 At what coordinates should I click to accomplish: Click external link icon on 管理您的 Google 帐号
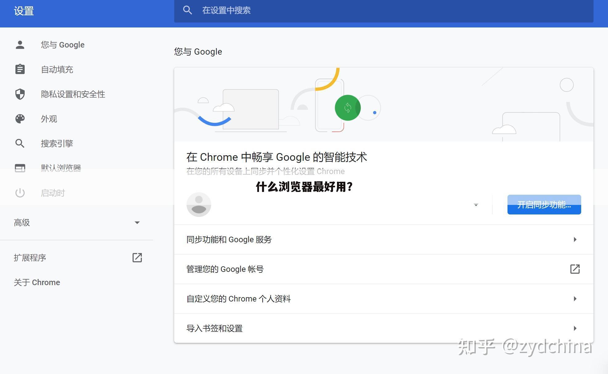click(x=575, y=269)
